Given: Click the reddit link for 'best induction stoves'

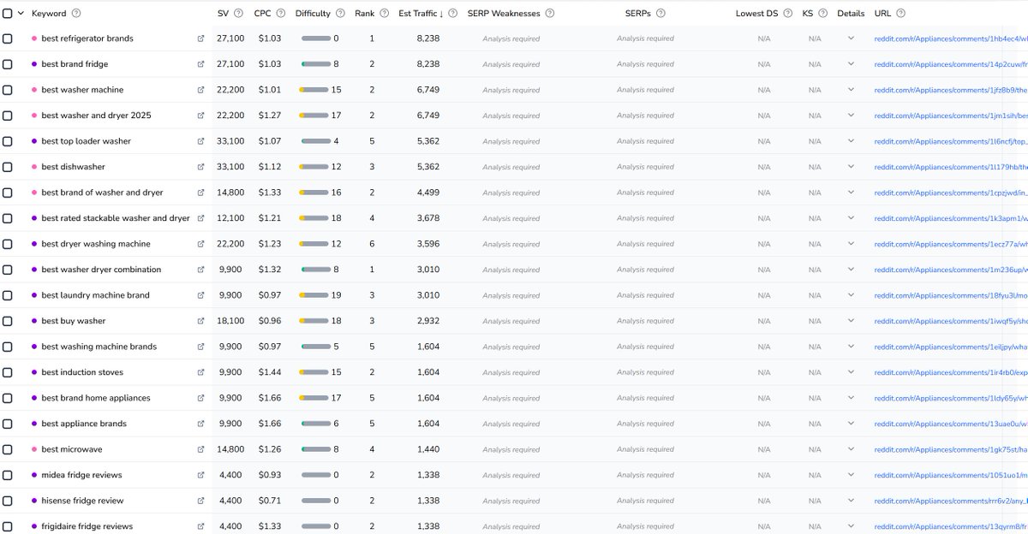Looking at the screenshot, I should point(942,371).
